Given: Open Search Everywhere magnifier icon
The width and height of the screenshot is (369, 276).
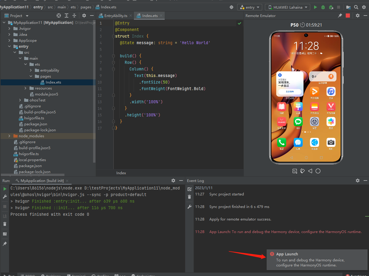Looking at the screenshot, I should click(x=356, y=7).
